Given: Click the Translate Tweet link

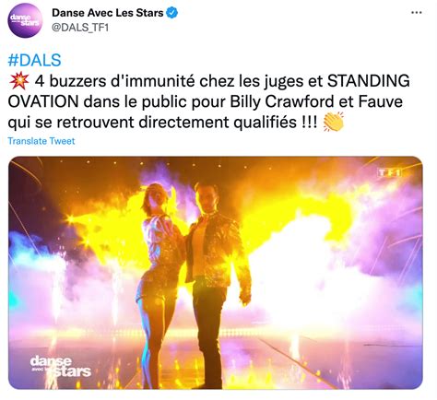Looking at the screenshot, I should pos(41,141).
